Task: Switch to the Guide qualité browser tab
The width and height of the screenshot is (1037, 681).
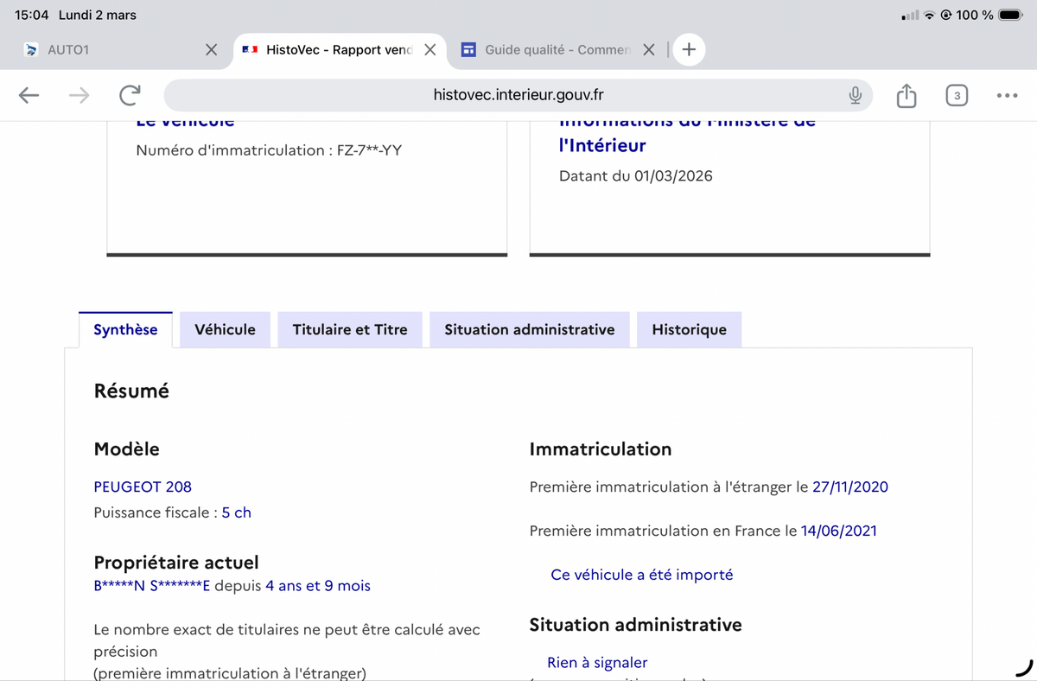Action: (x=553, y=50)
